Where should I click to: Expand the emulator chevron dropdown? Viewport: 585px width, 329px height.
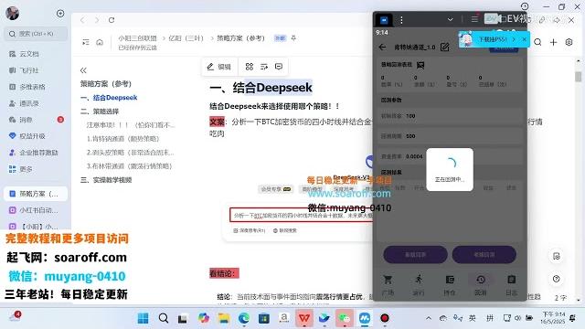(x=451, y=19)
